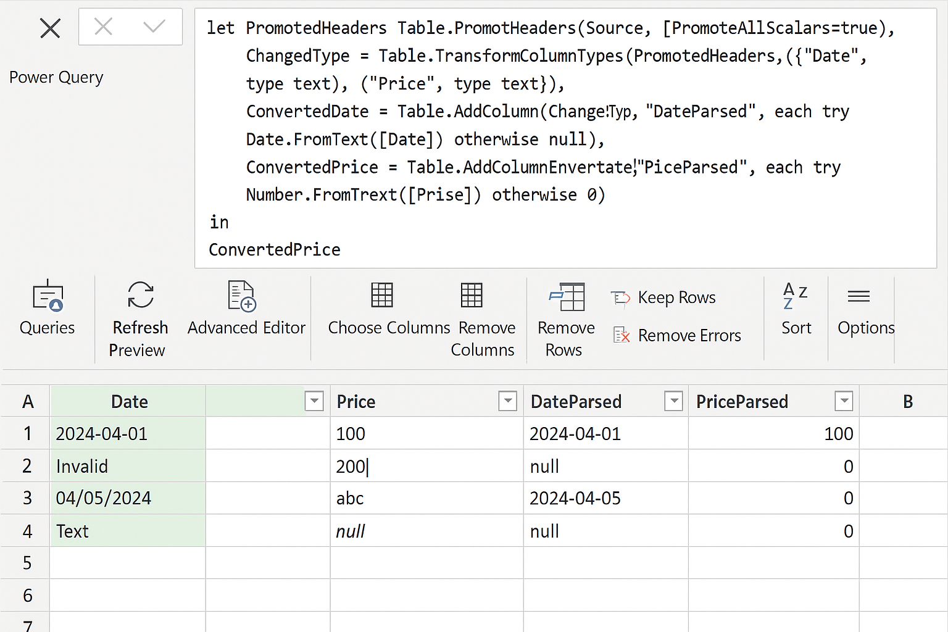Image resolution: width=948 pixels, height=632 pixels.
Task: Click the Keep Rows icon
Action: point(620,299)
